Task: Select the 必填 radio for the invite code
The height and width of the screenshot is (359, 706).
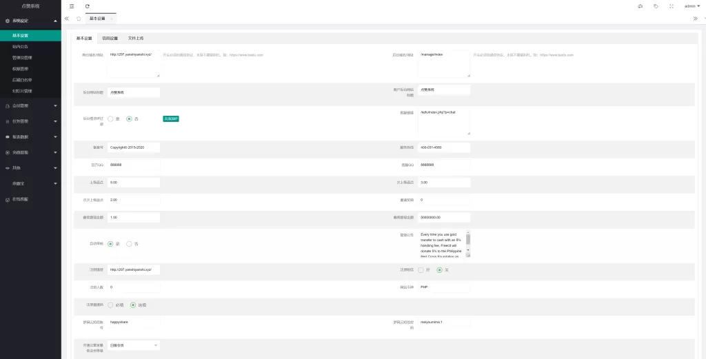Action: [x=110, y=305]
